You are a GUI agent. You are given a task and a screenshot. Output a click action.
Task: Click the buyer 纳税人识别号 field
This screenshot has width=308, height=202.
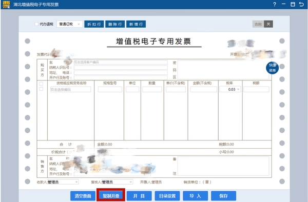click(x=121, y=68)
